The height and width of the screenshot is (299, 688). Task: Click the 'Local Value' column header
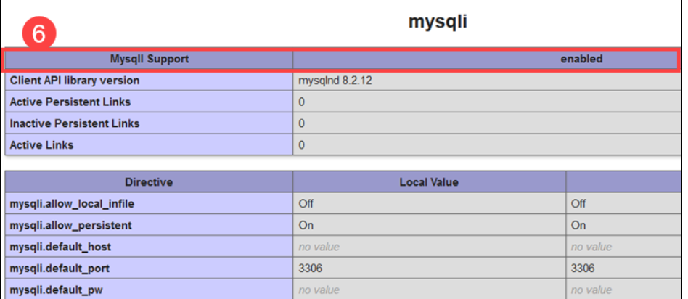point(429,181)
